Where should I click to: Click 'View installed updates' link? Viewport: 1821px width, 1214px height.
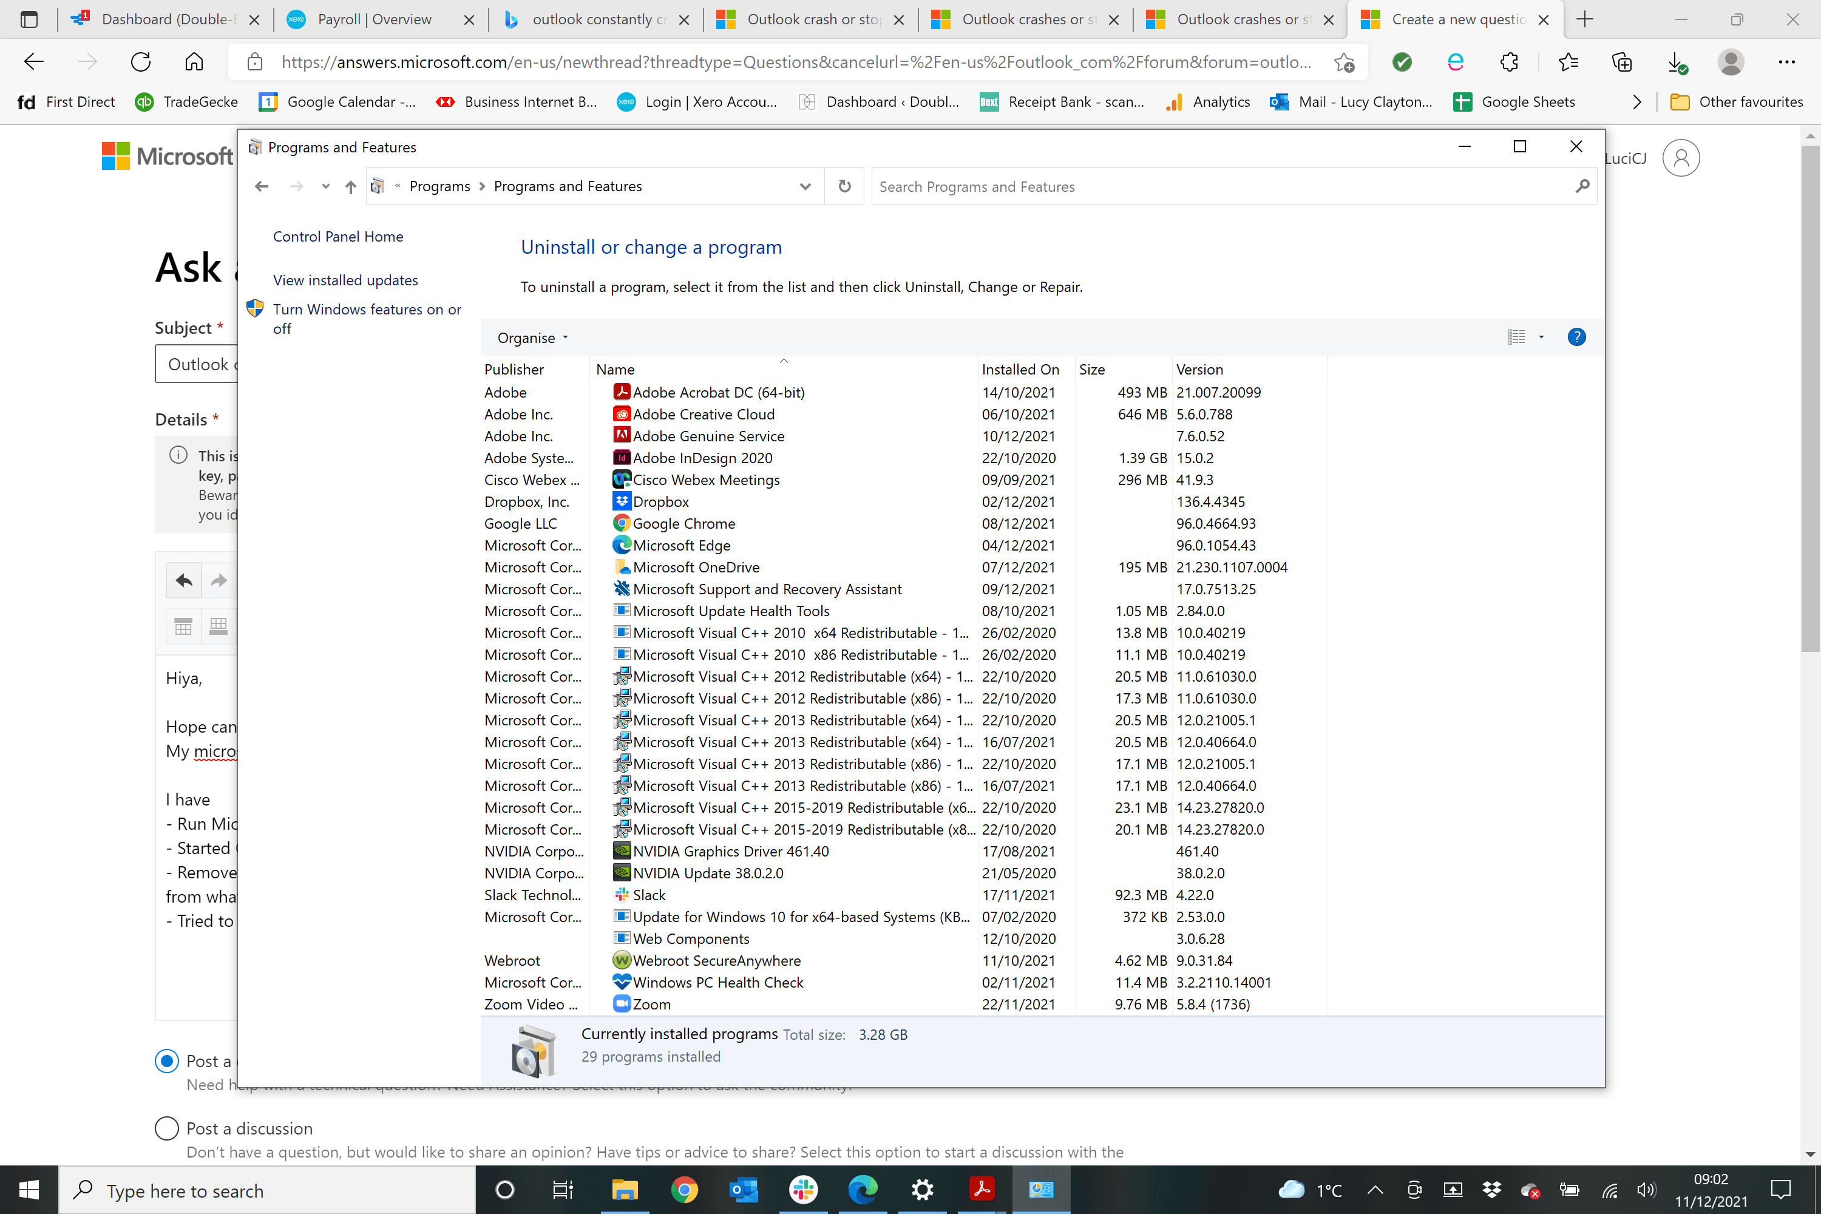(x=344, y=278)
